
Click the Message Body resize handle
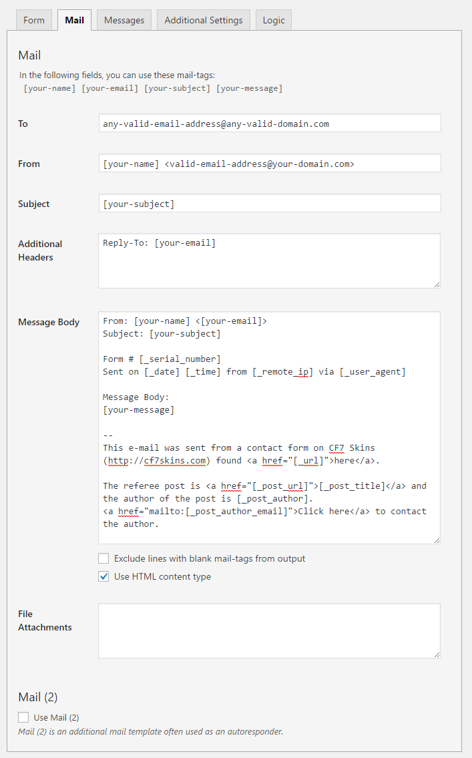coord(437,540)
